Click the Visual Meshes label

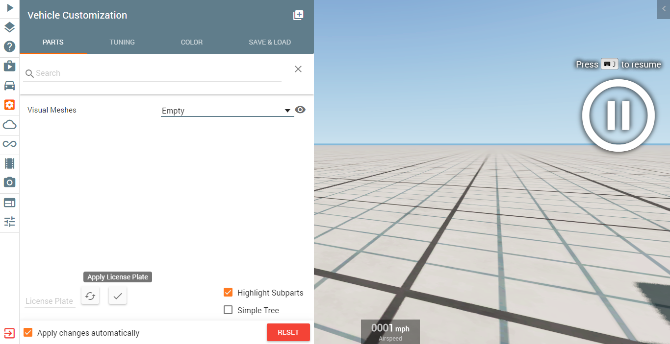coord(52,110)
